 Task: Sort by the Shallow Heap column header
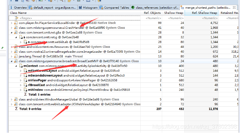pos(173,13)
